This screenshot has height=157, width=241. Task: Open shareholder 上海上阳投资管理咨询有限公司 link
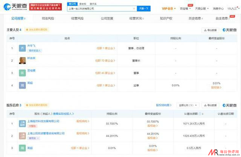pyautogui.click(x=46, y=133)
